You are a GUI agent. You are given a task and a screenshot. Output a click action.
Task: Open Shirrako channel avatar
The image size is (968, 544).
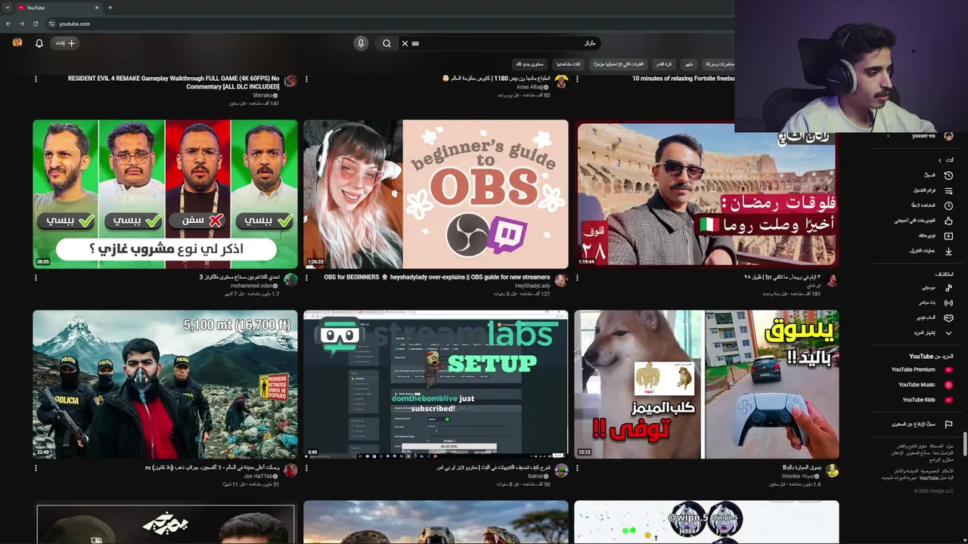[x=290, y=81]
